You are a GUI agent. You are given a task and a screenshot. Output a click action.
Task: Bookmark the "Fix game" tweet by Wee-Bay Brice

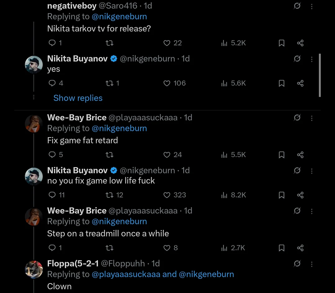coord(281,155)
